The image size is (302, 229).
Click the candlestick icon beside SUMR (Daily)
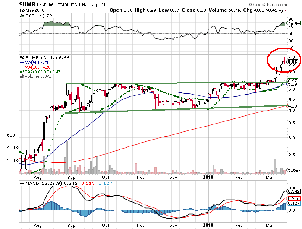click(x=22, y=57)
